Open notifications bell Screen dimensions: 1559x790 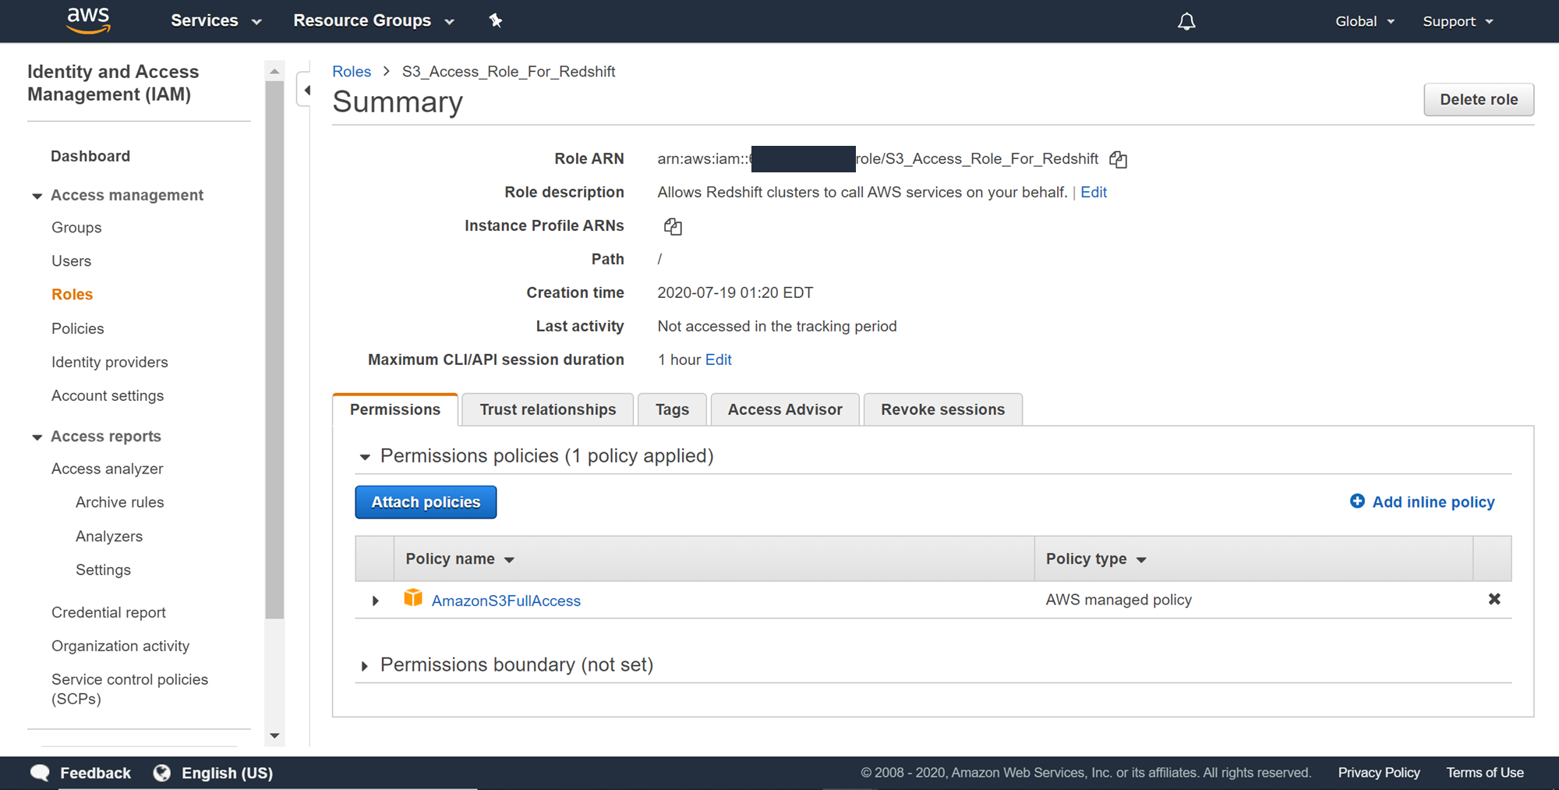coord(1186,22)
